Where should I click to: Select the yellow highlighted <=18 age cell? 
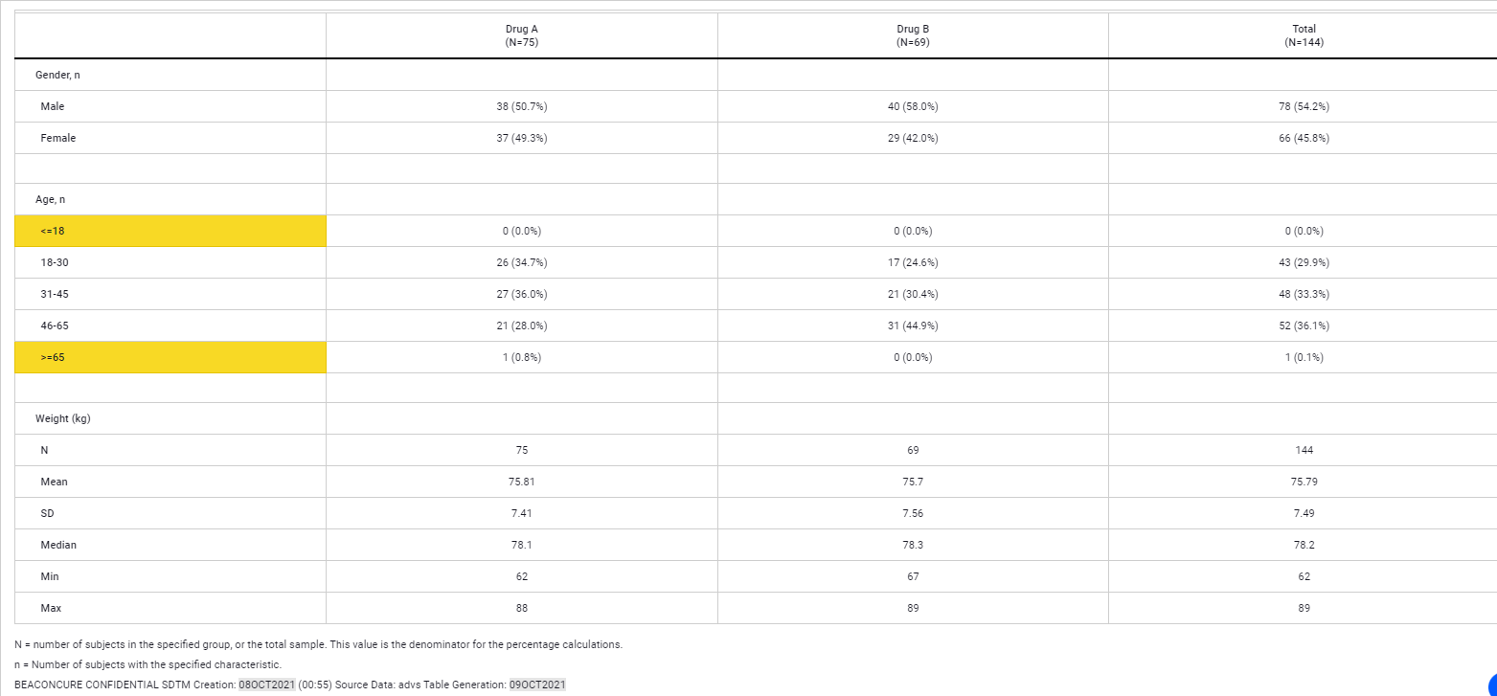click(x=170, y=231)
